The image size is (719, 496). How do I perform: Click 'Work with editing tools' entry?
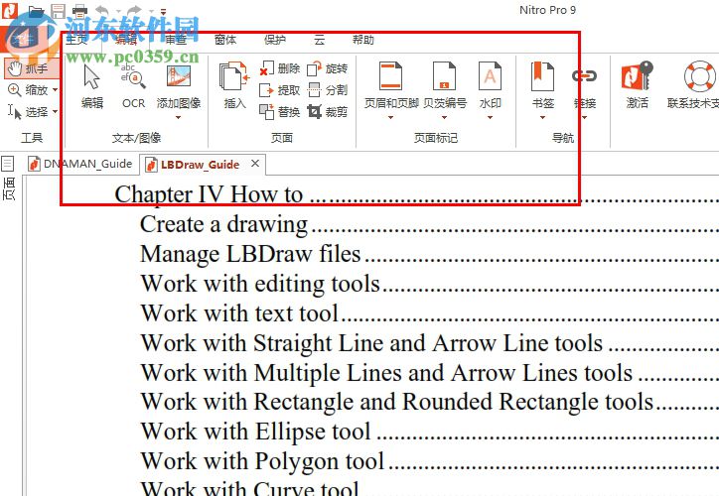point(260,284)
